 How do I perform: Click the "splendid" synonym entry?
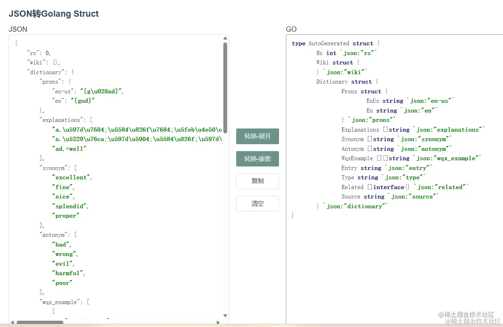70,207
